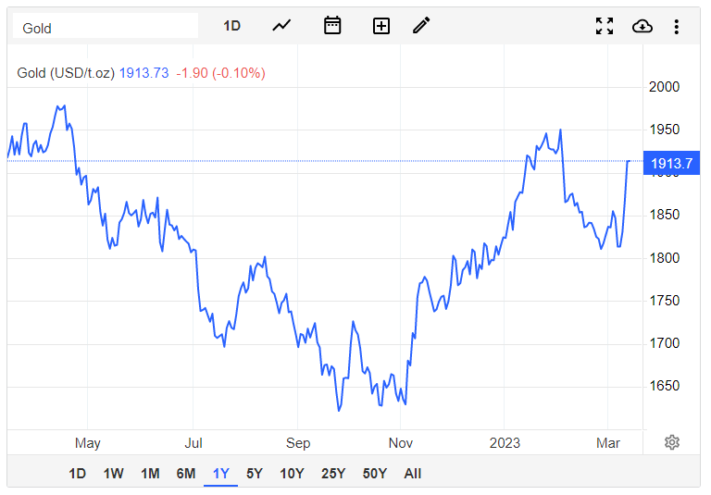
Task: Show the 5Y time range
Action: click(x=255, y=474)
